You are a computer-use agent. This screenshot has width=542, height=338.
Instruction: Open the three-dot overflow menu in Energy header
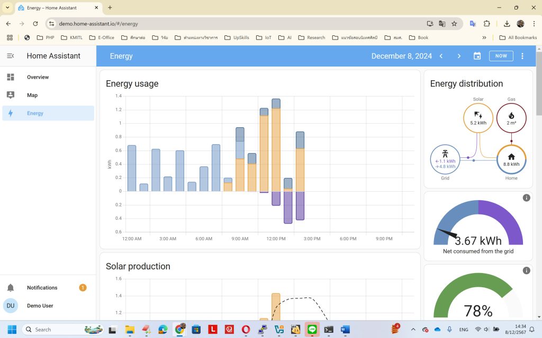(522, 56)
